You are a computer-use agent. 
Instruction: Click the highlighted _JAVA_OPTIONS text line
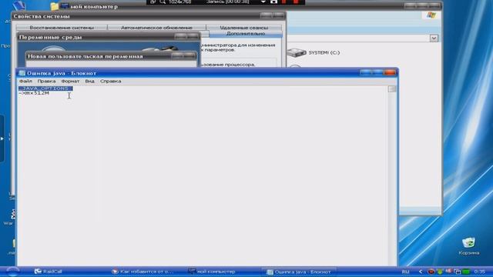pyautogui.click(x=45, y=88)
